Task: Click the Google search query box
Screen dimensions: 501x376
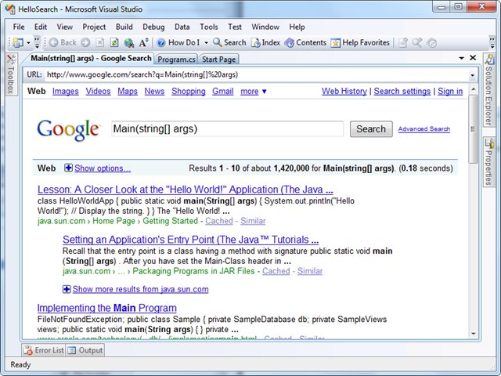Action: click(x=227, y=128)
